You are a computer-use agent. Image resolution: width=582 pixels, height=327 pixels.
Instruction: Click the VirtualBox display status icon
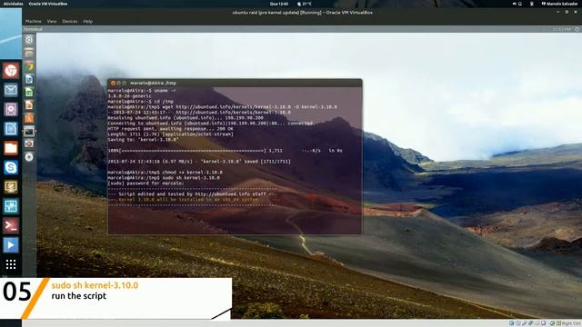(543, 323)
